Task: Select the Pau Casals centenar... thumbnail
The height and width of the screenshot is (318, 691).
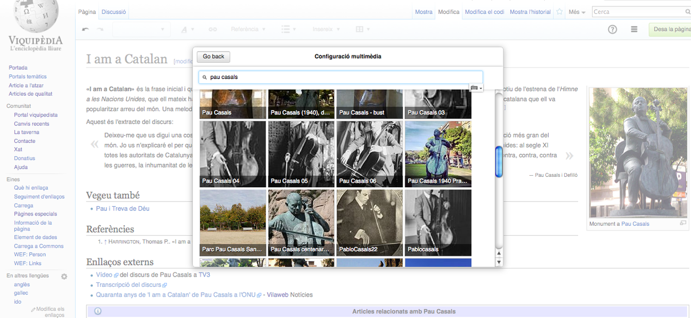Action: click(301, 222)
